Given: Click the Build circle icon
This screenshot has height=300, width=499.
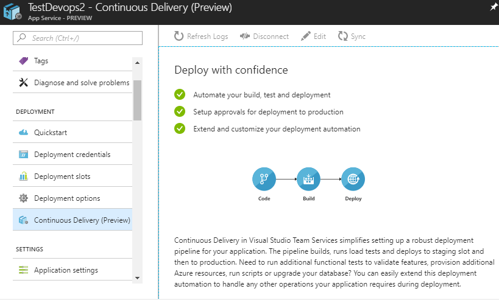Looking at the screenshot, I should [309, 179].
